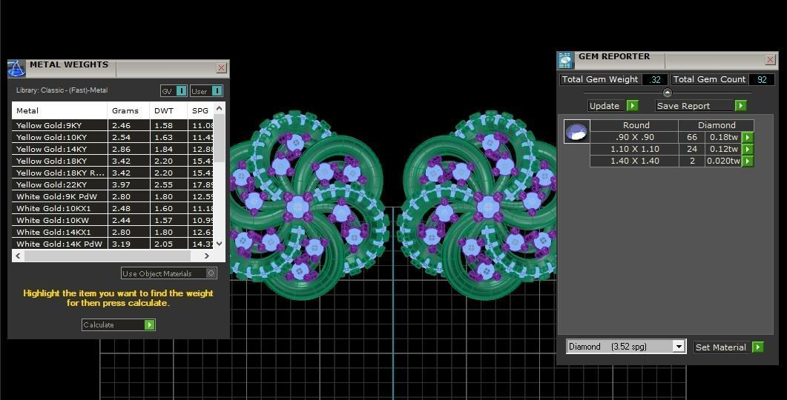This screenshot has width=787, height=400.
Task: Click the Round column header in gem table
Action: (x=635, y=125)
